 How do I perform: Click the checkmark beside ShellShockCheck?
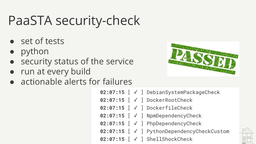pyautogui.click(x=135, y=139)
